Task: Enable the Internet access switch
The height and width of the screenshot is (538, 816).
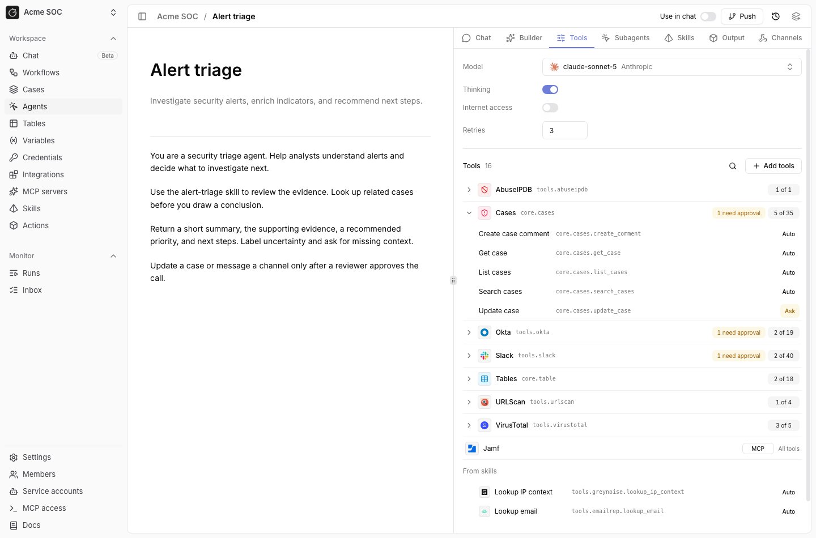Action: (550, 108)
